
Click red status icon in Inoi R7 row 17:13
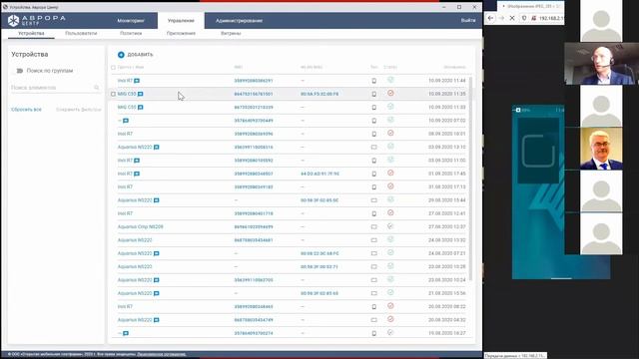pyautogui.click(x=390, y=186)
